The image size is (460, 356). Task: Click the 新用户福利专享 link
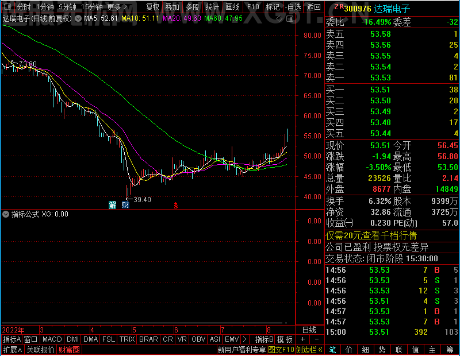(241, 350)
